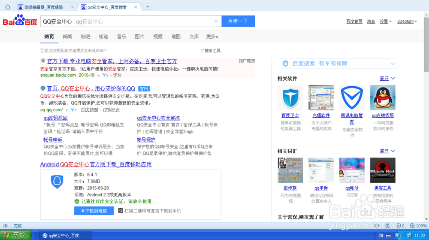
Task: Expand the 更多» menu
Action: coord(212,36)
